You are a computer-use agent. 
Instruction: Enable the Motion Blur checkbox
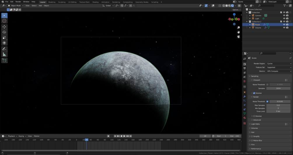click(252, 140)
